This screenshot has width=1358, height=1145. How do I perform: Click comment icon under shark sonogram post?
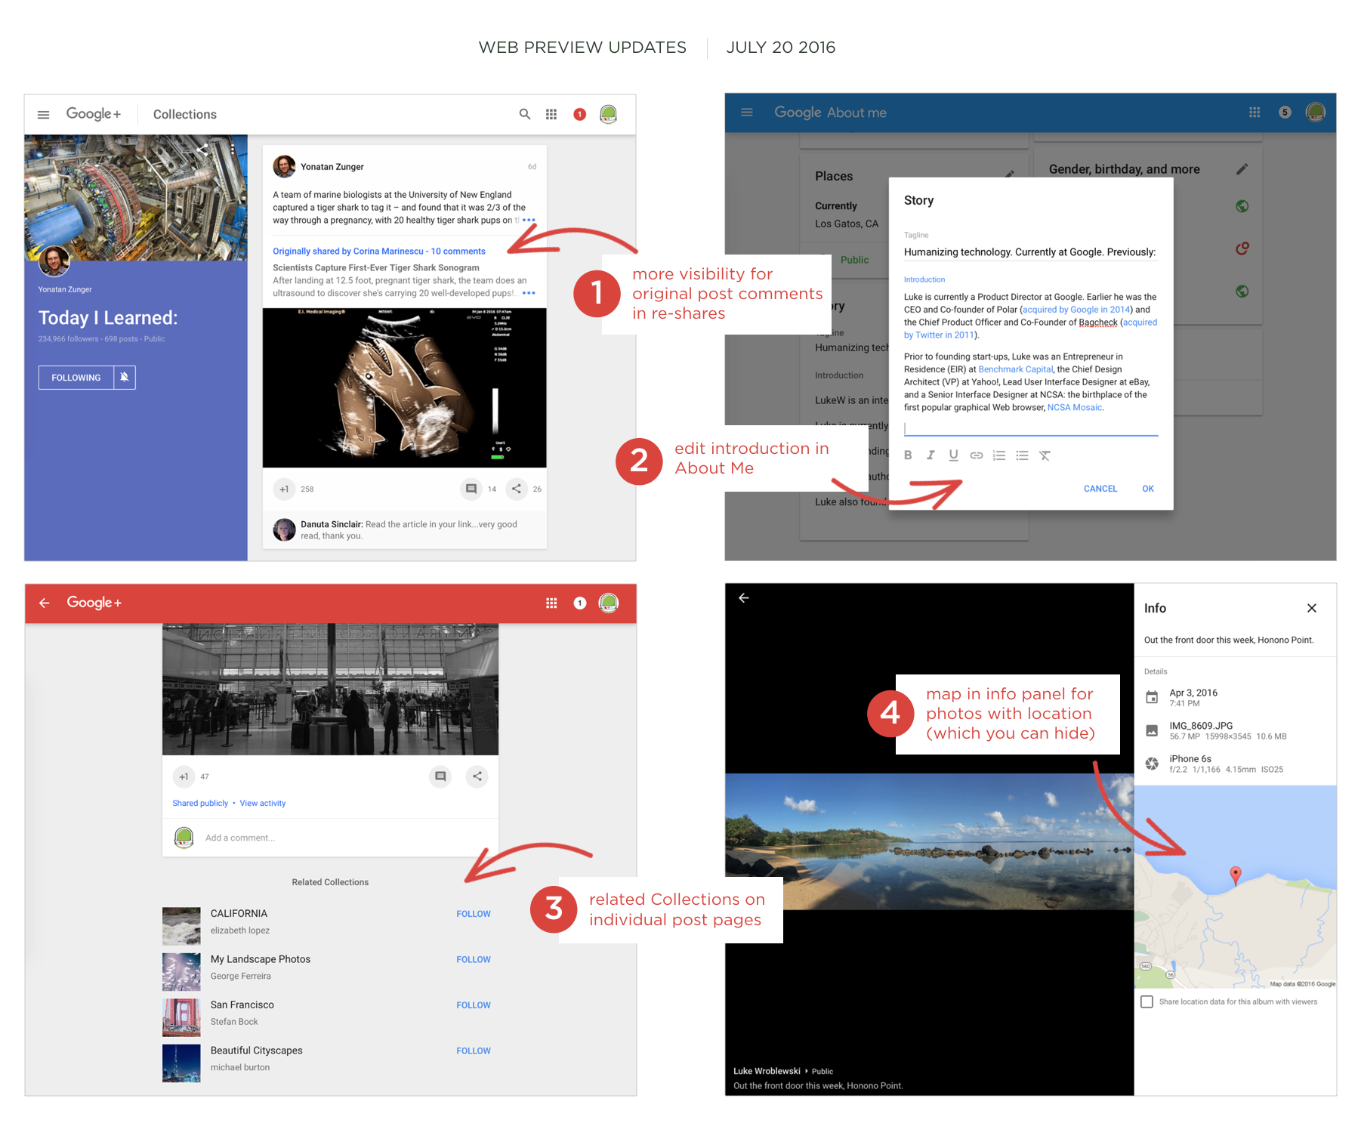click(471, 489)
